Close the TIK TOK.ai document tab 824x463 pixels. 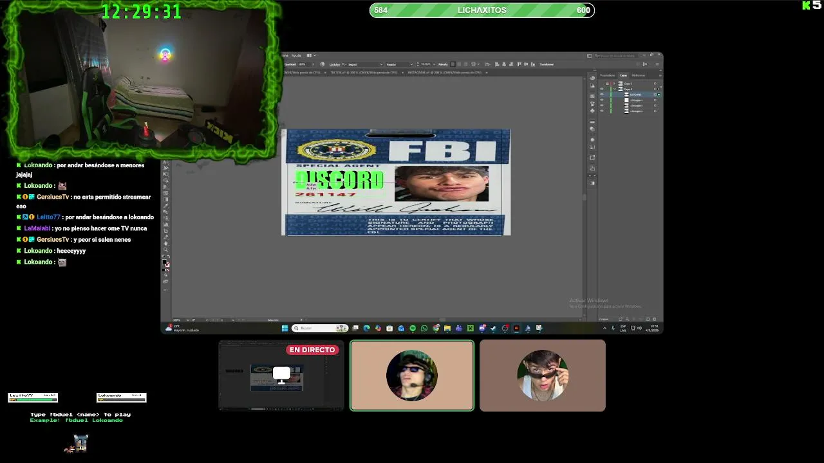(x=402, y=73)
